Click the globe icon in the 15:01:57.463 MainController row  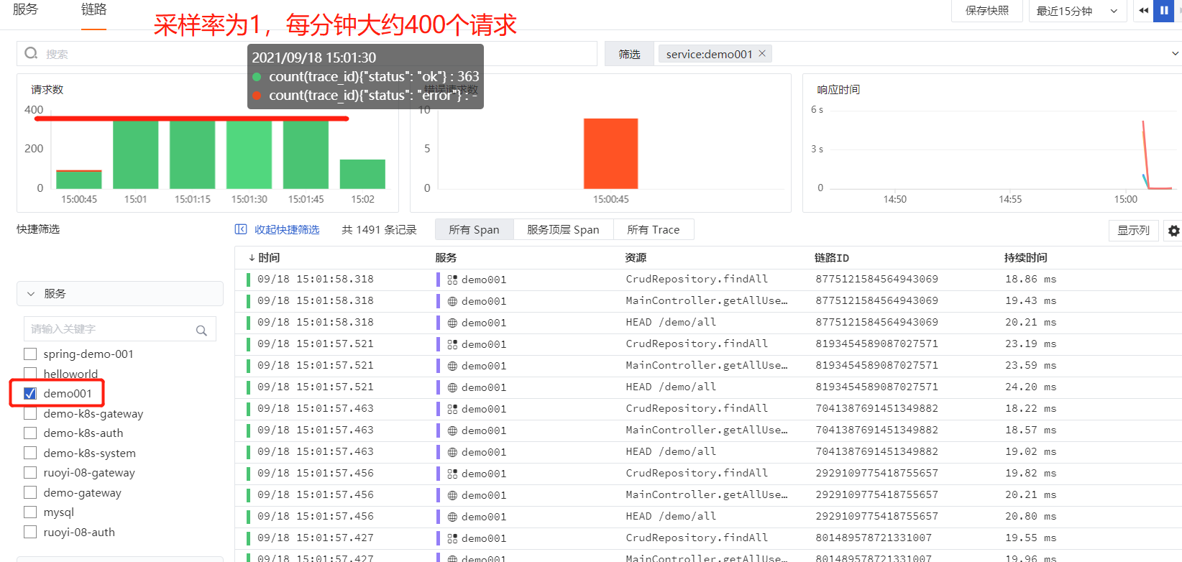tap(452, 430)
